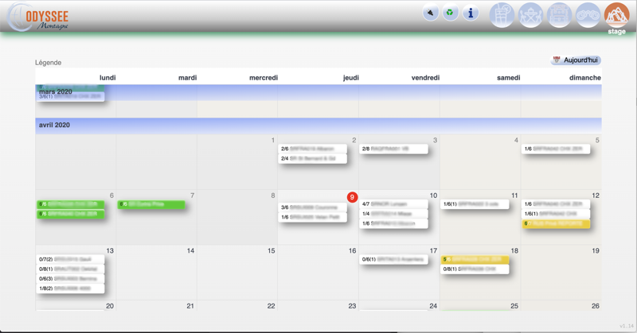Click the Odyssee Montagne logo
The height and width of the screenshot is (333, 637).
click(x=40, y=17)
